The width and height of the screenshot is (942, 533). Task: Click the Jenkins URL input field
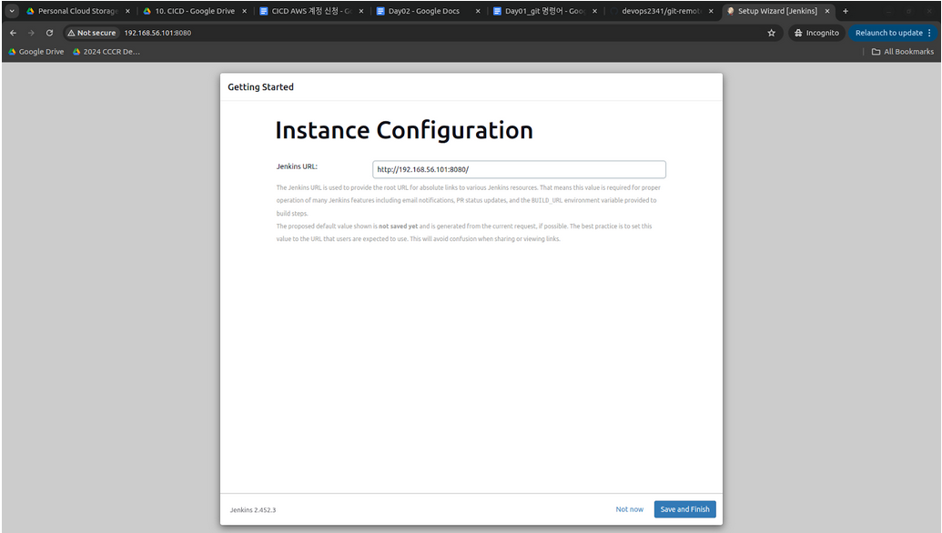519,169
